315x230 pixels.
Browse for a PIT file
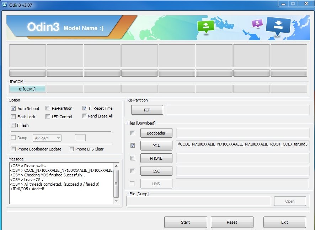coord(147,110)
